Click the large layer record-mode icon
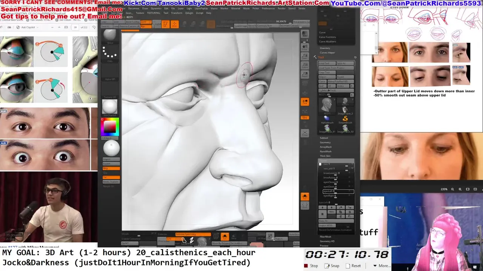 click(322, 214)
